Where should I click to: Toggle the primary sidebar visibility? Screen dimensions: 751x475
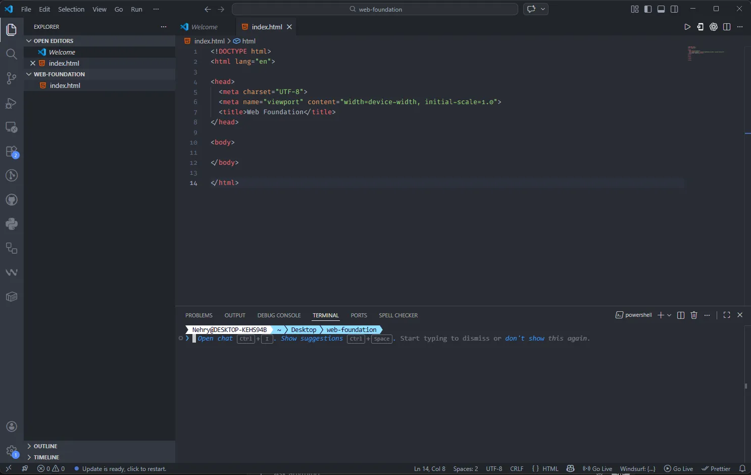(x=648, y=9)
